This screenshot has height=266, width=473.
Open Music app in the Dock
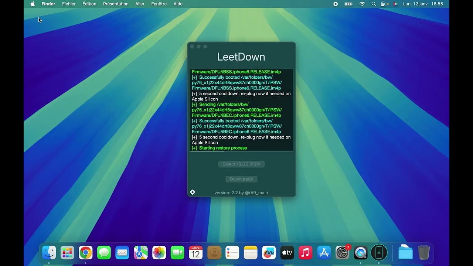[306, 253]
